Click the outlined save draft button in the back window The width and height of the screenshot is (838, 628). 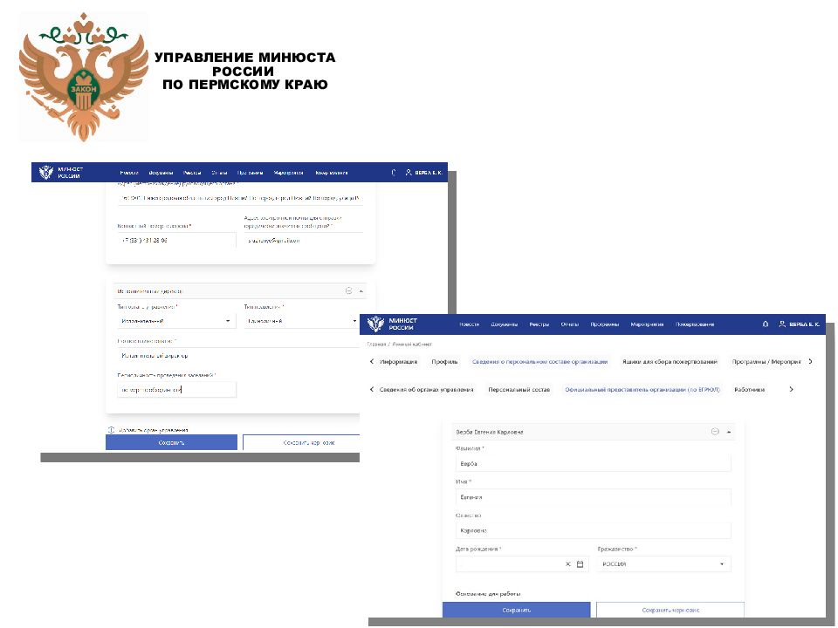click(x=301, y=442)
